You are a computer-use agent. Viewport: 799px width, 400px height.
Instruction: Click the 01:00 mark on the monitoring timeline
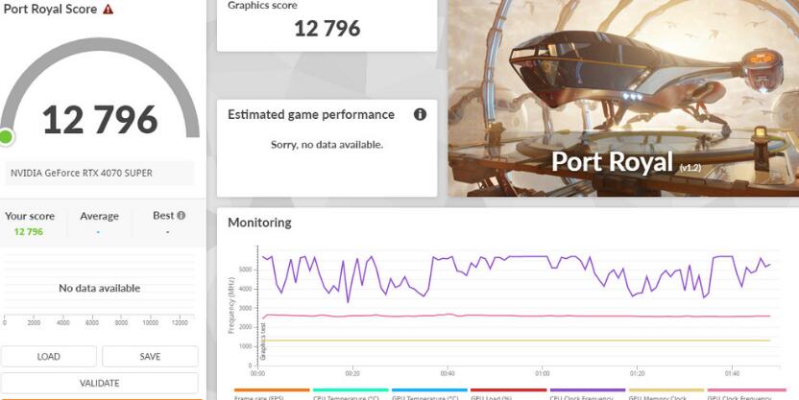(543, 373)
